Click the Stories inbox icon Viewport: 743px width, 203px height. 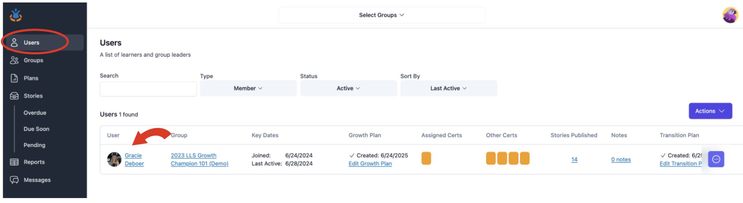[x=14, y=96]
